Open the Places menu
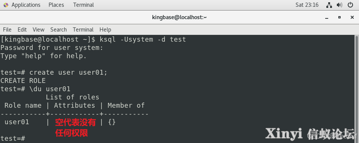Image resolution: width=359 pixels, height=143 pixels. click(x=56, y=5)
